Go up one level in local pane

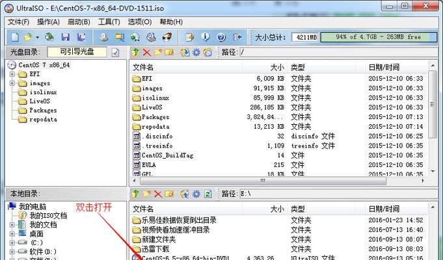tap(135, 194)
